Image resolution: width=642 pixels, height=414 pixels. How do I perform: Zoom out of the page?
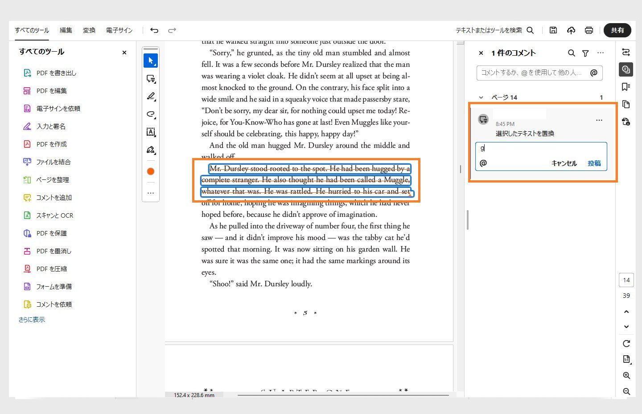[626, 391]
